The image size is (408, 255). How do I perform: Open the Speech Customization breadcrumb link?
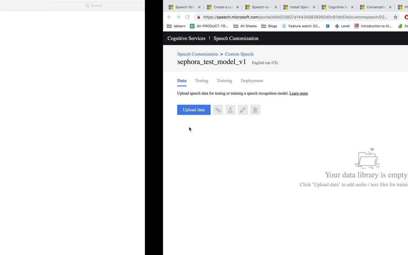[198, 54]
